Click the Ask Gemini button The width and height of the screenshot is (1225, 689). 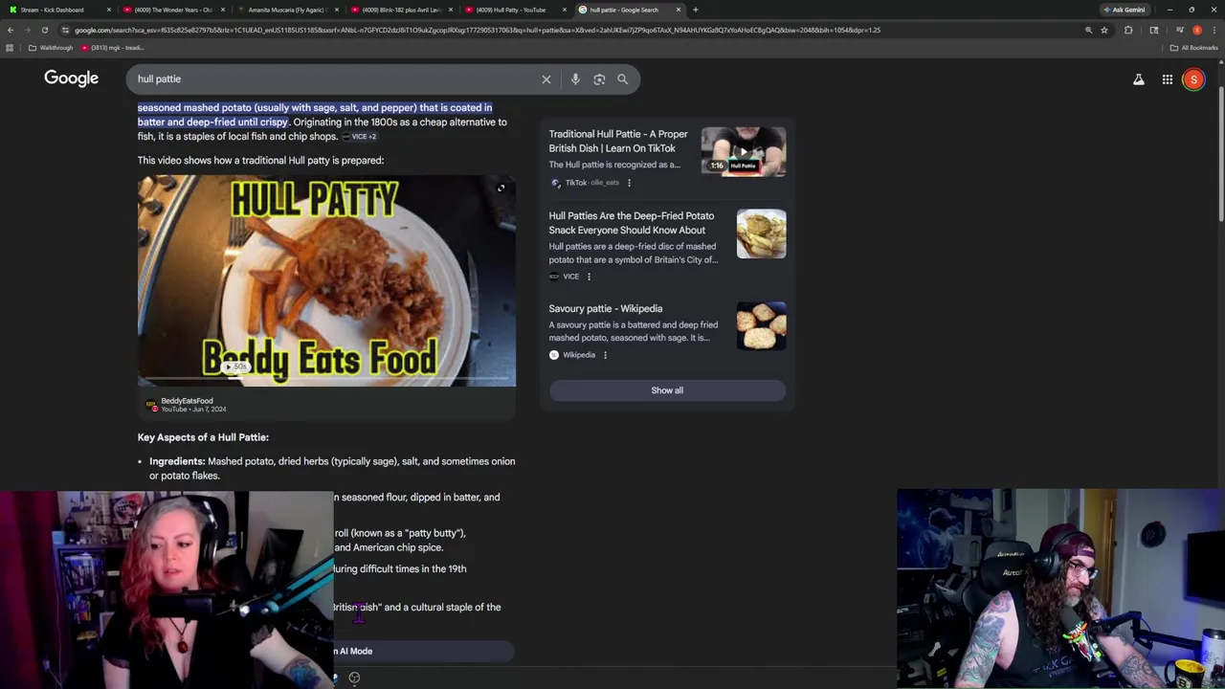coord(1125,10)
